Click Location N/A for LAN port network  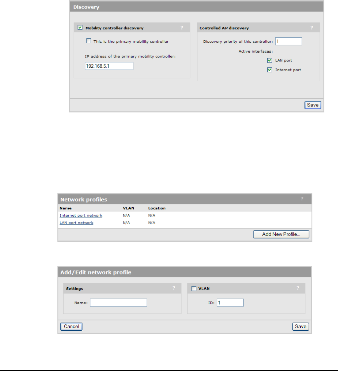tap(152, 223)
